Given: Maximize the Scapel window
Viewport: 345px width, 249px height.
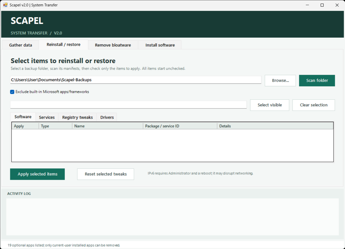Looking at the screenshot, I should tap(322, 5).
